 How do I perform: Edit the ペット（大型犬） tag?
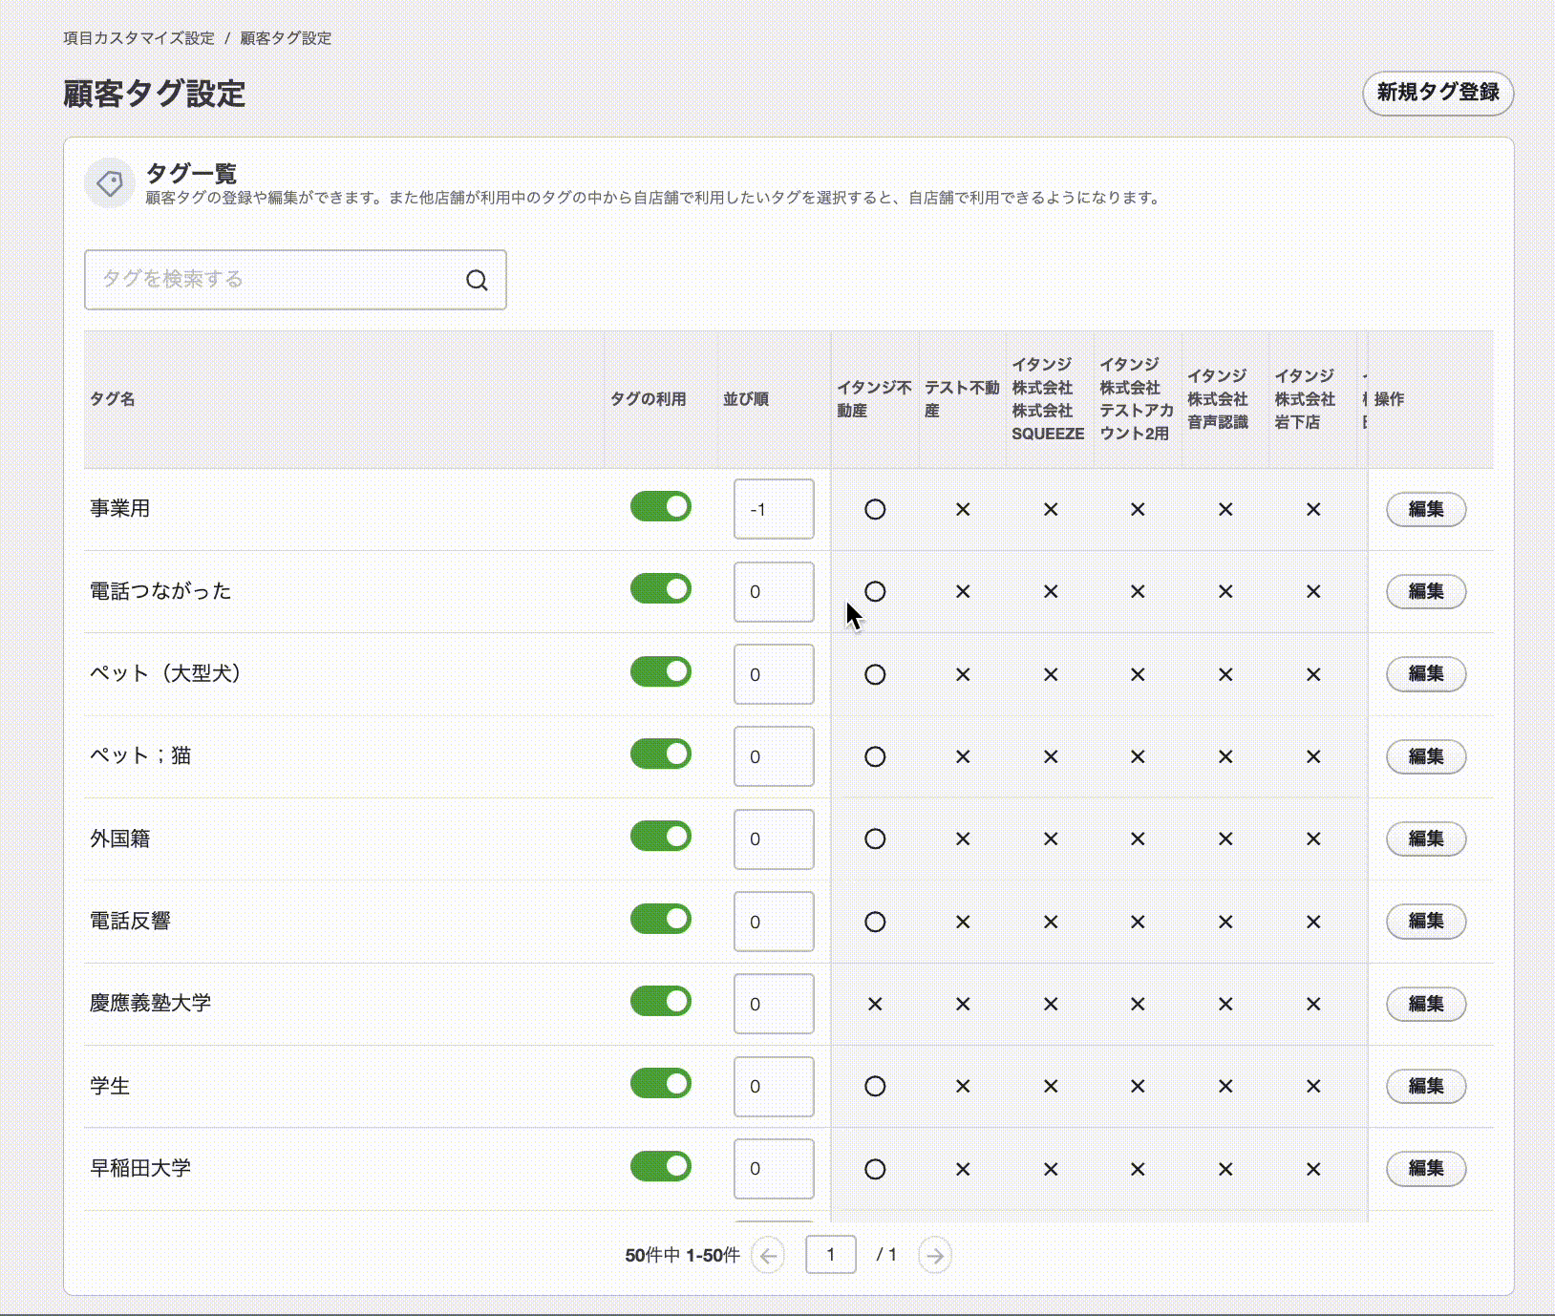[x=1426, y=674]
